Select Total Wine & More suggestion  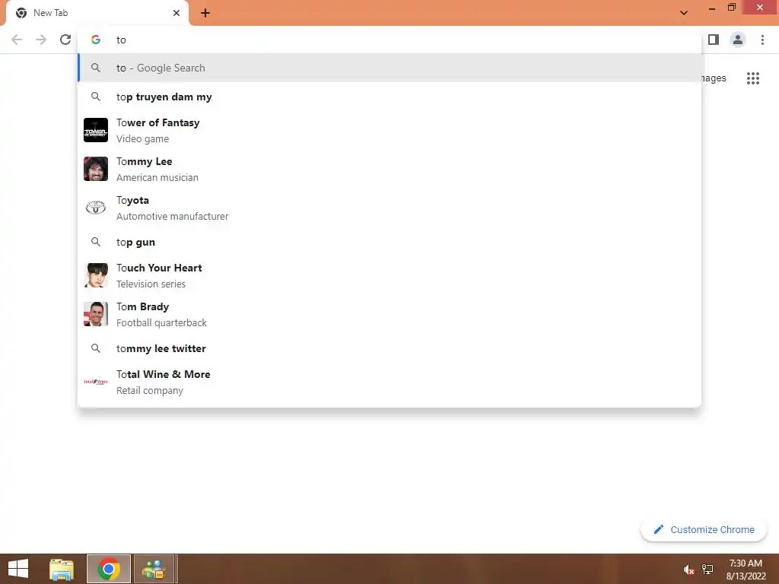389,382
